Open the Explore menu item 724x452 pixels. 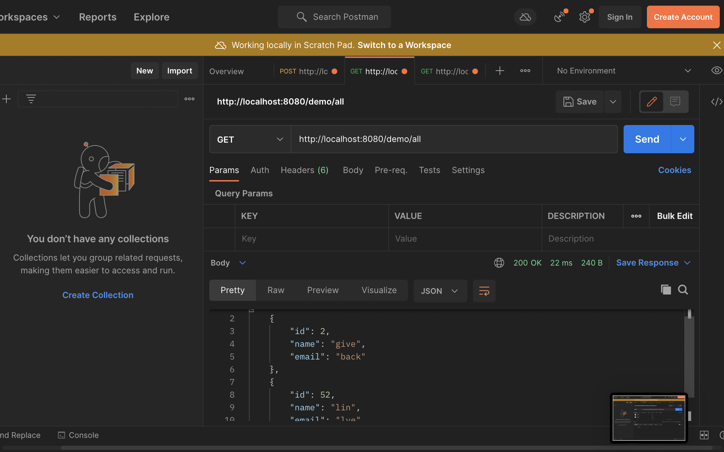click(151, 17)
